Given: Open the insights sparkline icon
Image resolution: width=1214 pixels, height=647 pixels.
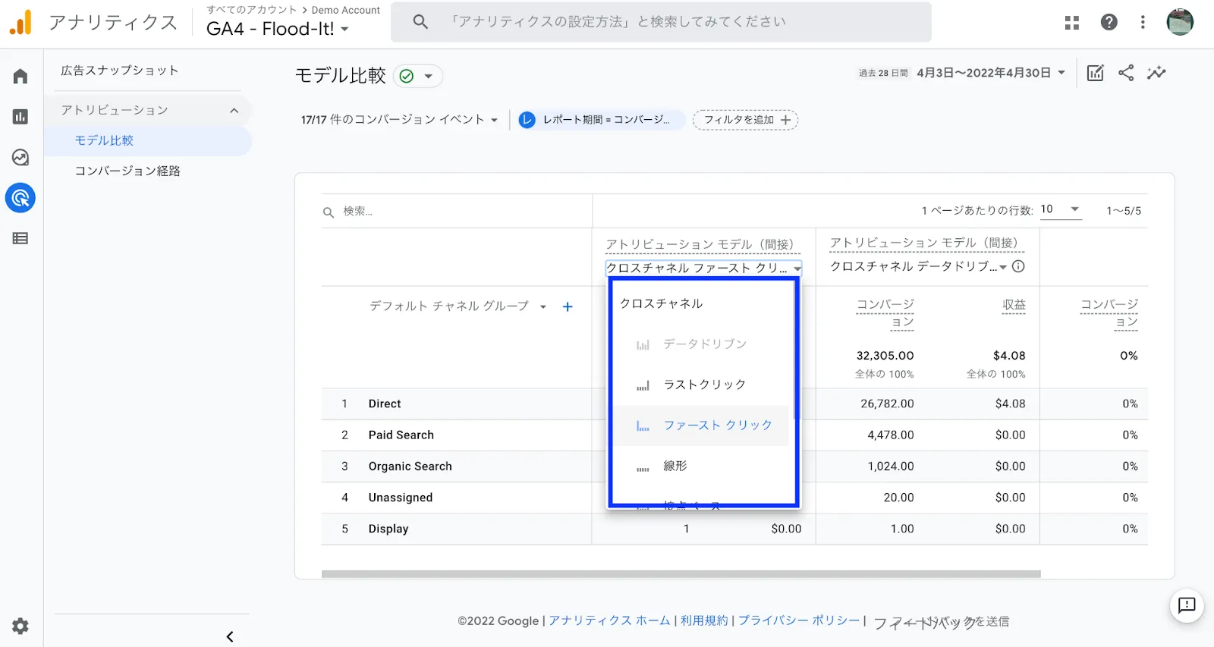Looking at the screenshot, I should click(1156, 73).
